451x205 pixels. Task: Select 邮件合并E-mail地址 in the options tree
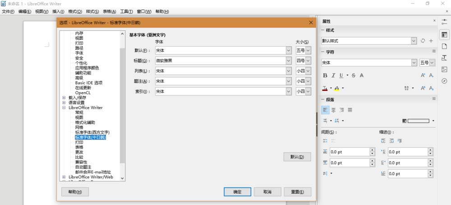click(x=93, y=172)
